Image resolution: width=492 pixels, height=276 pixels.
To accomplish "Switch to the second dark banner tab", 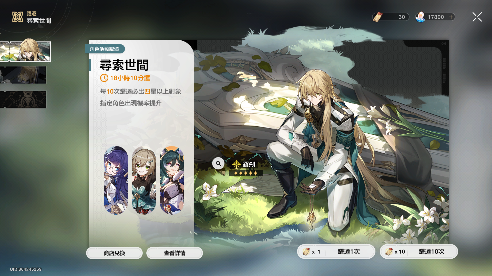I will click(23, 75).
